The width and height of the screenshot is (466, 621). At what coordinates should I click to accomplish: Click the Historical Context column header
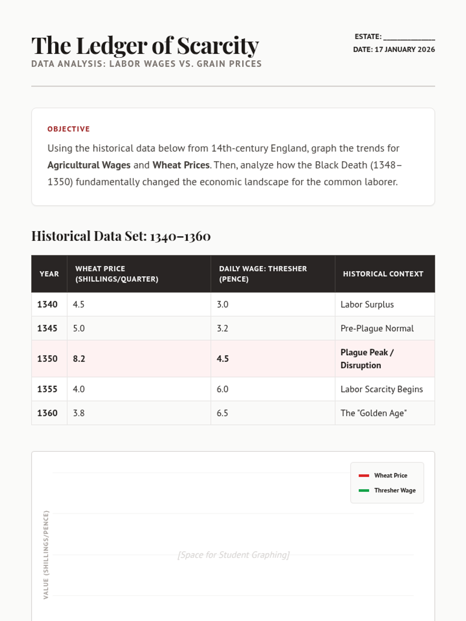[x=383, y=274]
